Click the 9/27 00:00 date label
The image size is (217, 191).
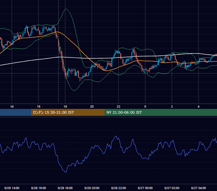click(x=145, y=188)
